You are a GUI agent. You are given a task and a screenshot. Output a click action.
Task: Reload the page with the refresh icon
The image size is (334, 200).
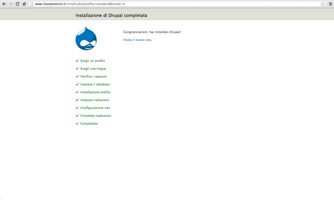click(x=18, y=4)
